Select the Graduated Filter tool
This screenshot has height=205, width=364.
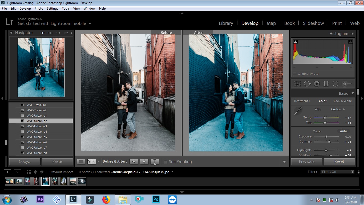326,84
